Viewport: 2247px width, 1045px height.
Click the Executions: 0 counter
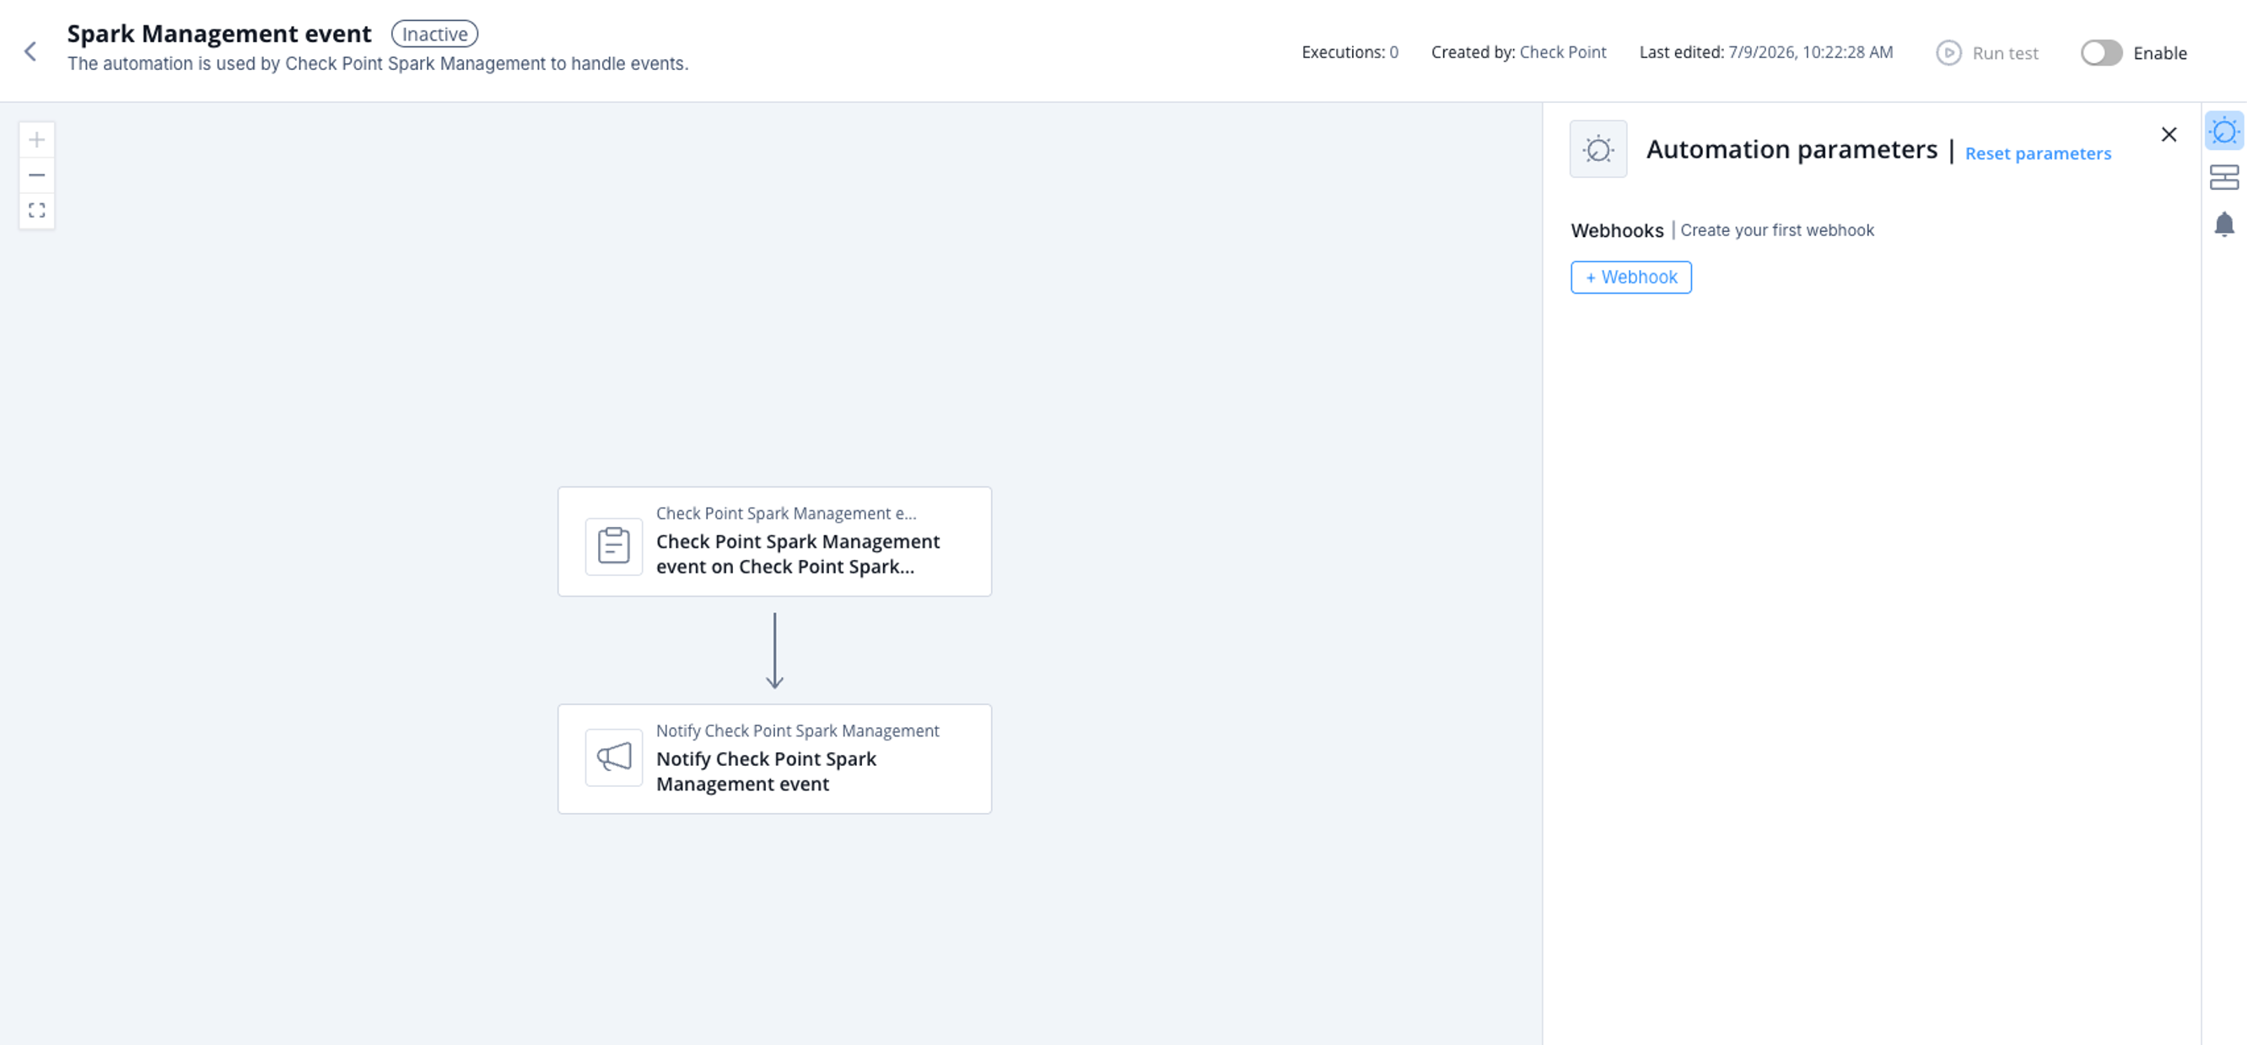click(1350, 52)
